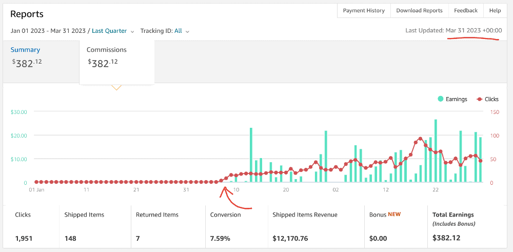The height and width of the screenshot is (252, 513).
Task: Switch to the Summary tab
Action: coord(41,62)
